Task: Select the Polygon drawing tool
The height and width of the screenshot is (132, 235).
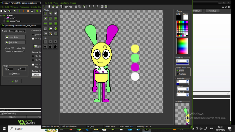Action: [x=55, y=19]
